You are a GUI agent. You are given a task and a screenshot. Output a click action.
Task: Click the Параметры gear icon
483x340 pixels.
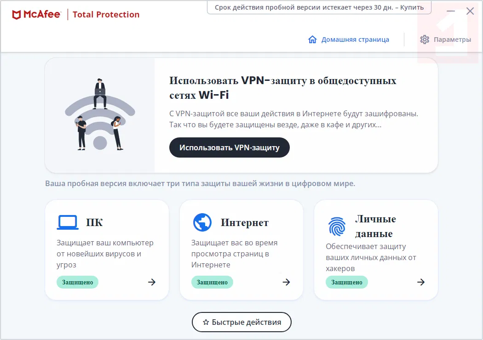coord(425,40)
